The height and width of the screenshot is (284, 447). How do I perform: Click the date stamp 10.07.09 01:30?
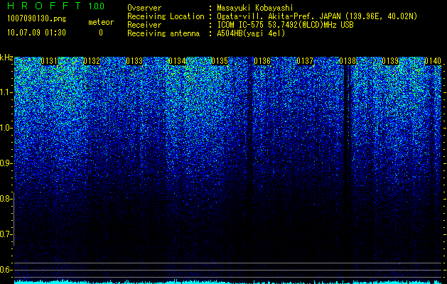pos(36,33)
